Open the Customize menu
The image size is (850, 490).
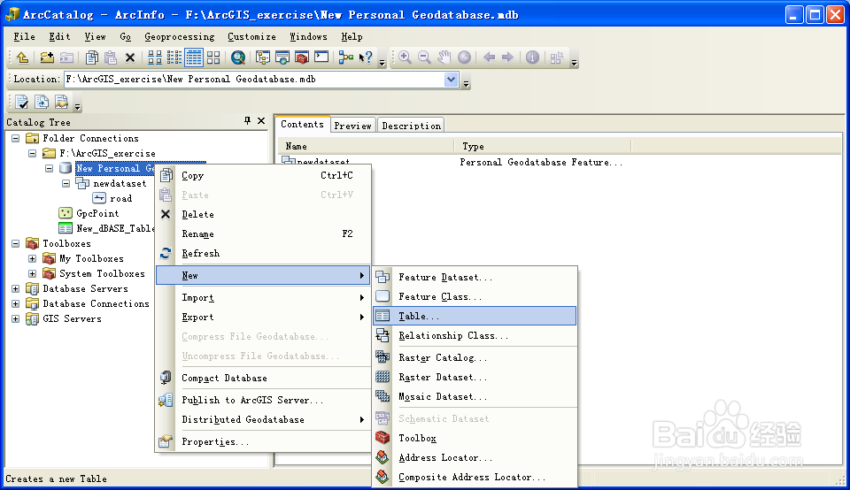(251, 37)
